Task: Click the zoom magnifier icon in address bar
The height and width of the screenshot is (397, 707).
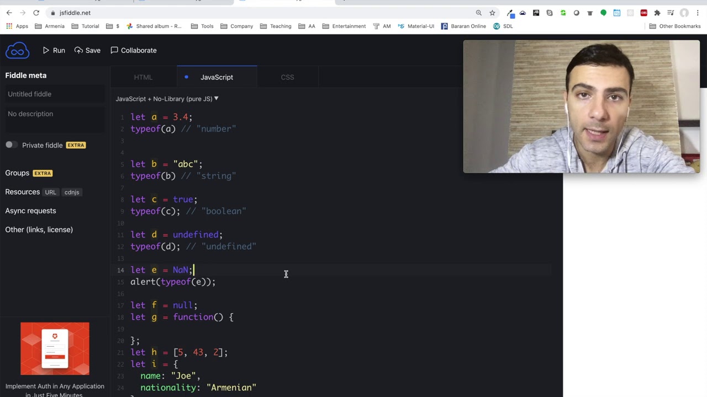Action: pos(479,13)
